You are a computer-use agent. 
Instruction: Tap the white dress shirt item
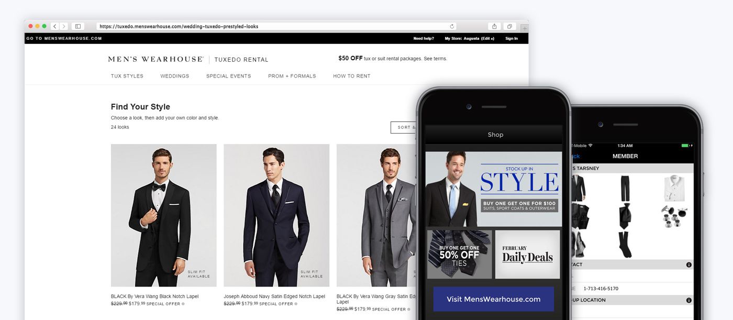click(x=674, y=189)
